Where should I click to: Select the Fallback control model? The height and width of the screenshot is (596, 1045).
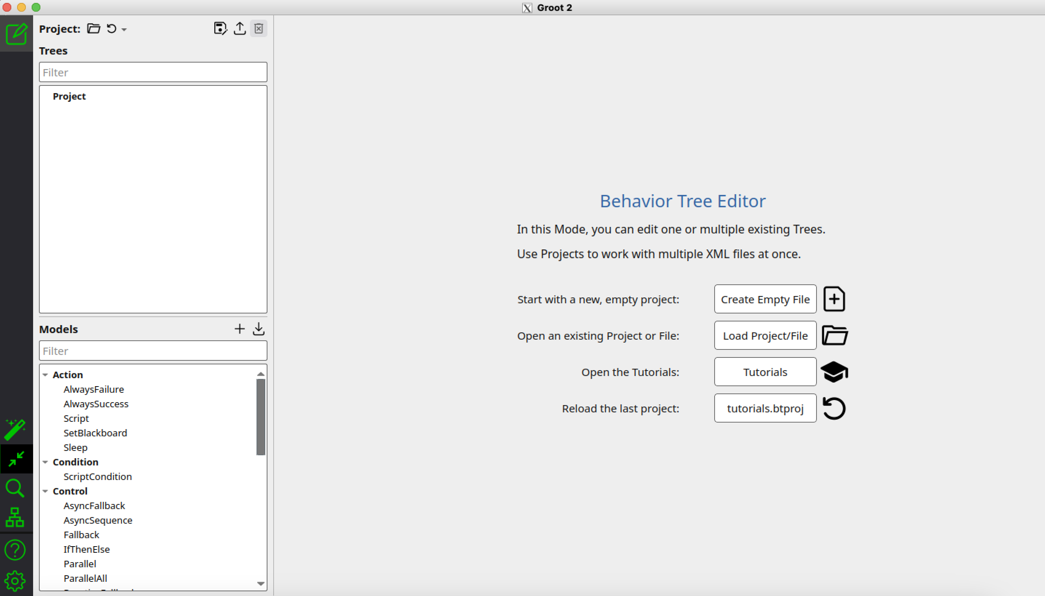[82, 535]
